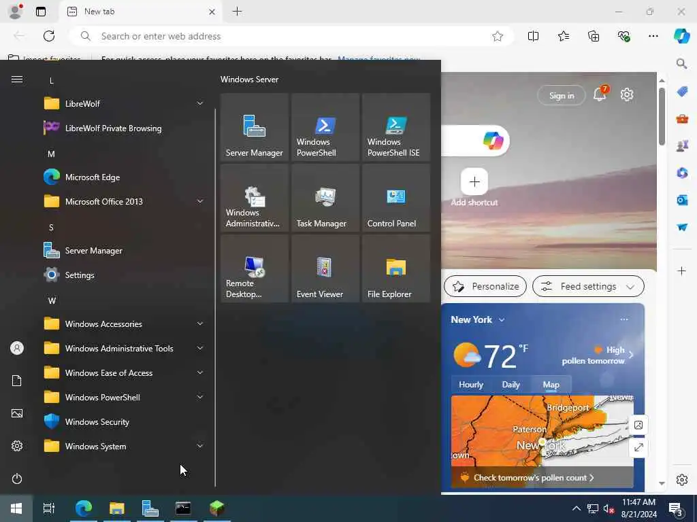Open Server Manager in app list

click(124, 250)
